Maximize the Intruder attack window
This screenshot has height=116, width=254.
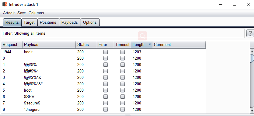pyautogui.click(x=235, y=4)
